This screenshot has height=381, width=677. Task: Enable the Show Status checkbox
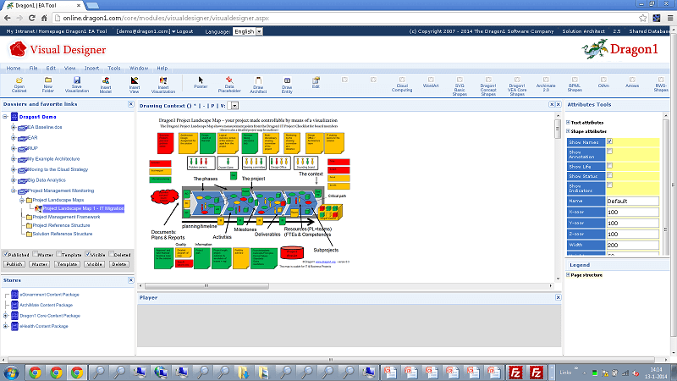[609, 175]
